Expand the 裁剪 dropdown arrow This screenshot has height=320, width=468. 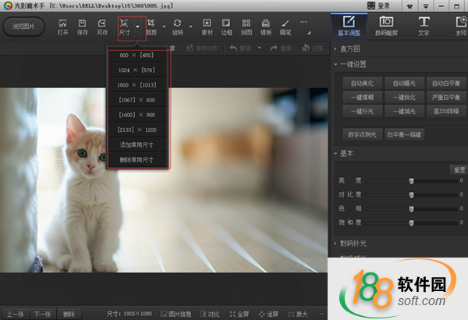(x=164, y=27)
